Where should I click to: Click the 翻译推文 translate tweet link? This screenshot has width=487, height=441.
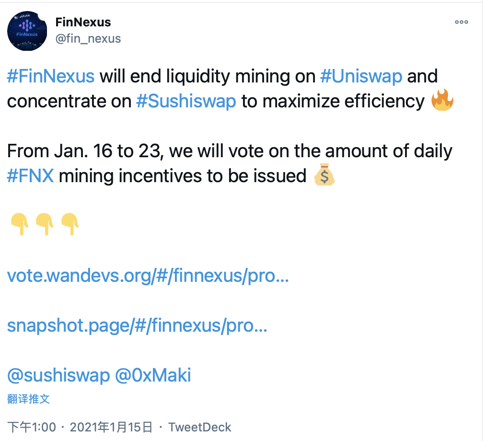(x=28, y=399)
